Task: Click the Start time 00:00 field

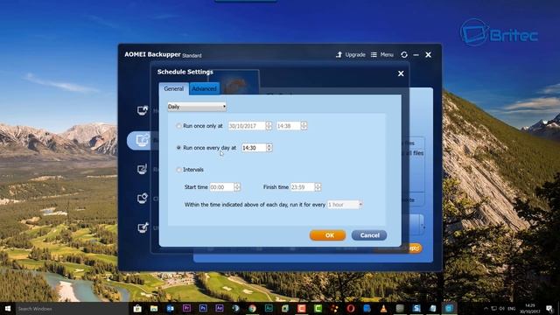Action: pos(221,187)
